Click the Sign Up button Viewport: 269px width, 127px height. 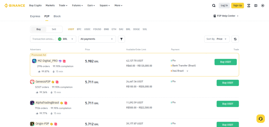[237, 6]
